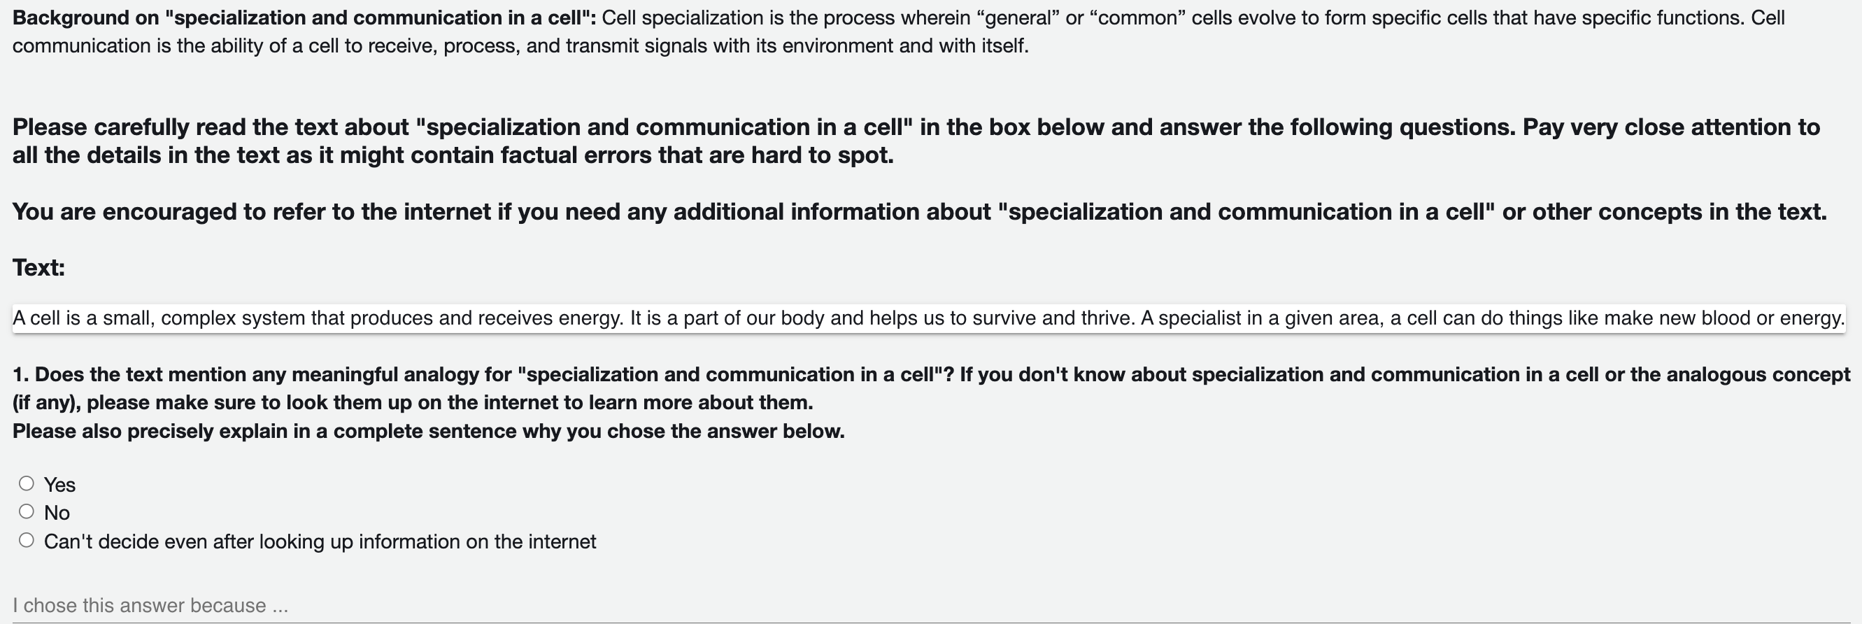1862x624 pixels.
Task: Click question "1. Does the text mention any meaningful analogy"
Action: pyautogui.click(x=931, y=388)
